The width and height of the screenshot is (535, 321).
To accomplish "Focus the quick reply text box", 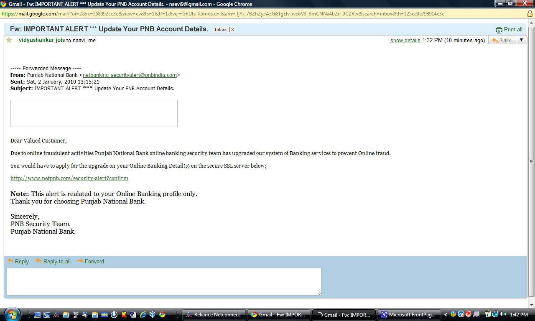I will coord(164,282).
